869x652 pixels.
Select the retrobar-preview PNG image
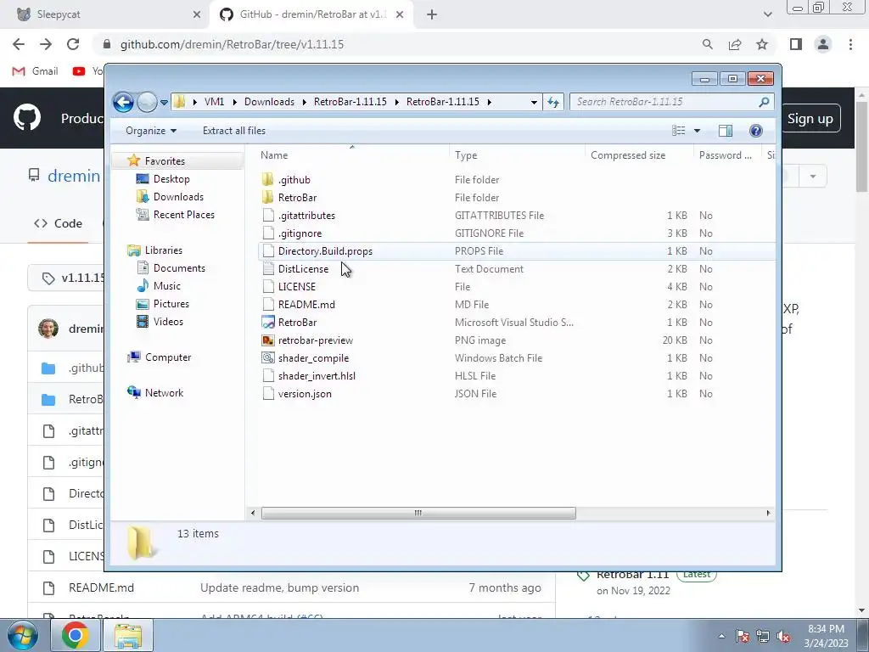click(x=316, y=340)
